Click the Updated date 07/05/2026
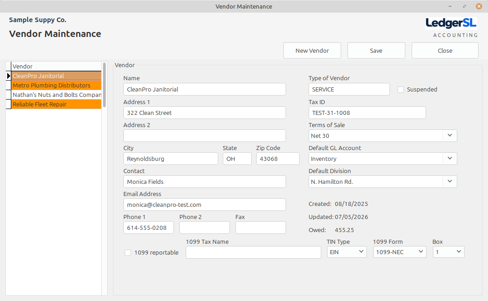 (x=352, y=217)
